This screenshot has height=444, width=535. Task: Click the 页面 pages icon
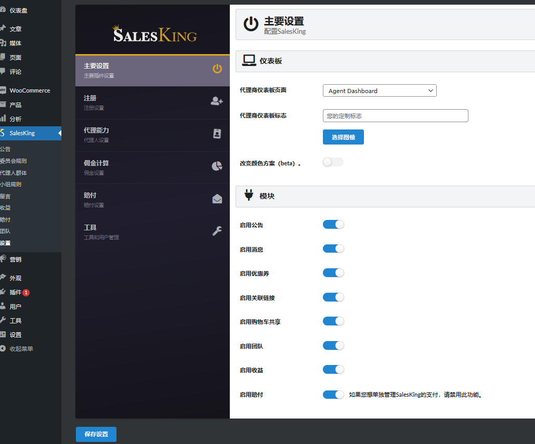[3, 57]
